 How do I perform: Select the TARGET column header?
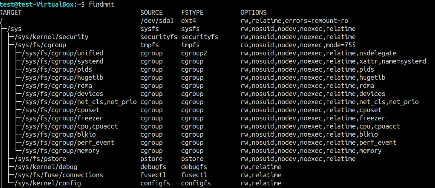coord(11,13)
